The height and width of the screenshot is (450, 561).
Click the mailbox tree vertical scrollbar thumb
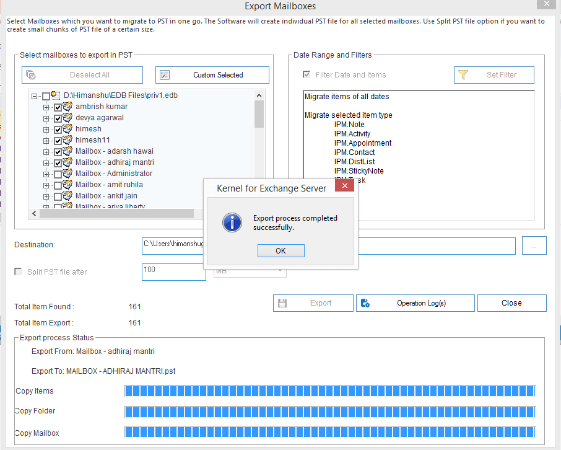pyautogui.click(x=259, y=114)
